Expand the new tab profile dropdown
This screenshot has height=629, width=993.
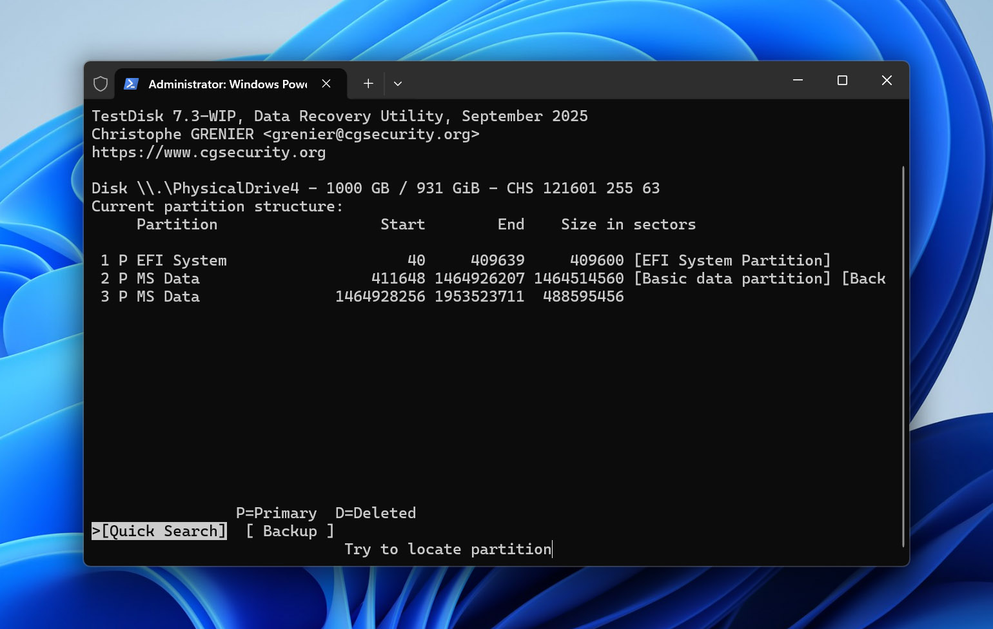coord(398,84)
